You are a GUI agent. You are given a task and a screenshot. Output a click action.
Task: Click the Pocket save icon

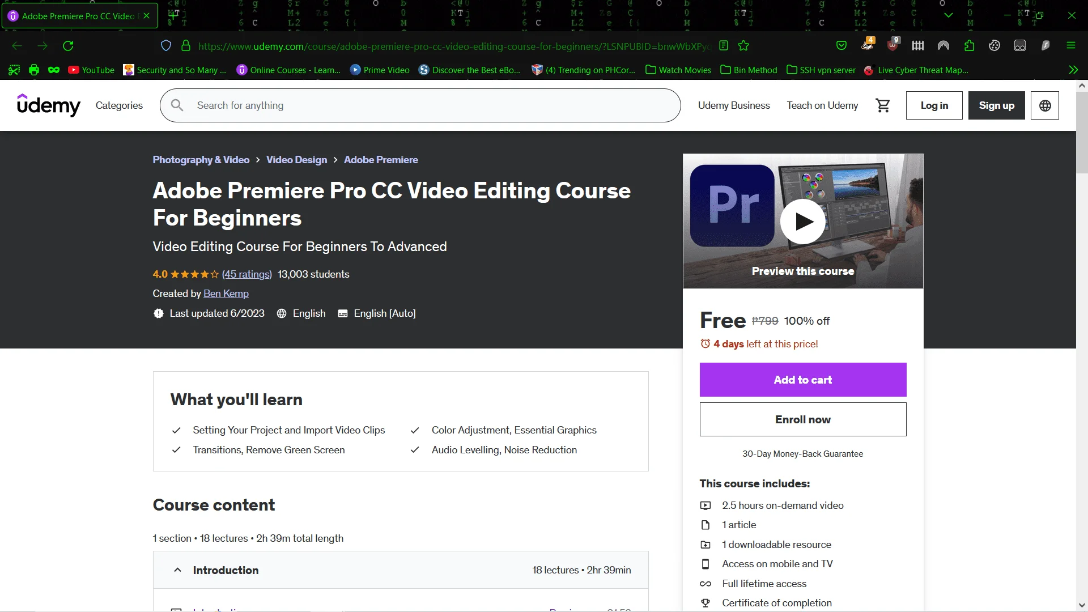pyautogui.click(x=841, y=46)
